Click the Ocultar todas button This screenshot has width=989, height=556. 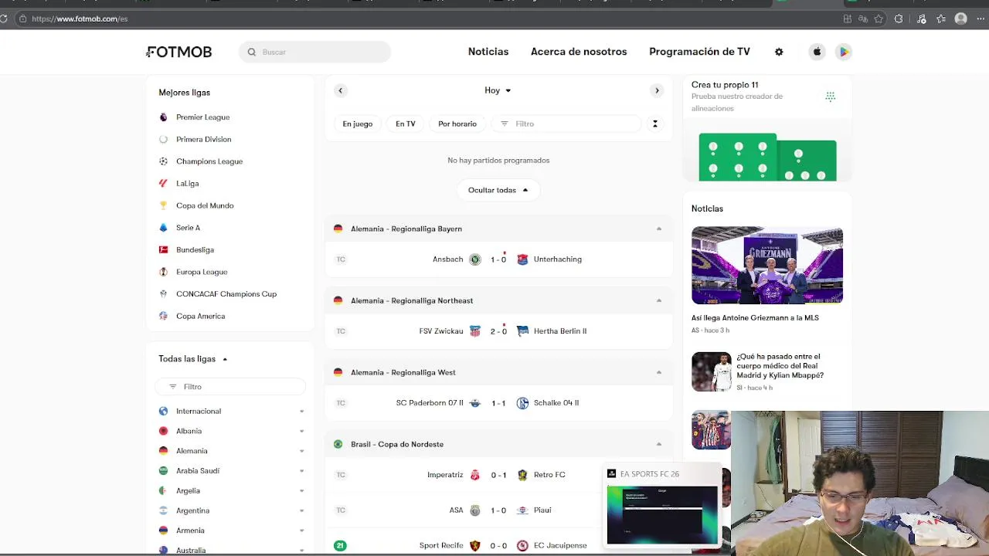click(498, 190)
